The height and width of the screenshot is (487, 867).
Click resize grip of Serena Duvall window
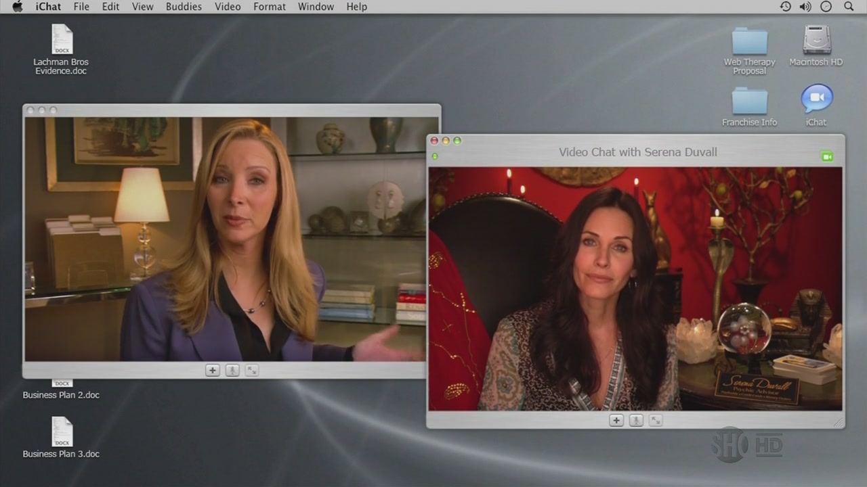click(x=839, y=423)
